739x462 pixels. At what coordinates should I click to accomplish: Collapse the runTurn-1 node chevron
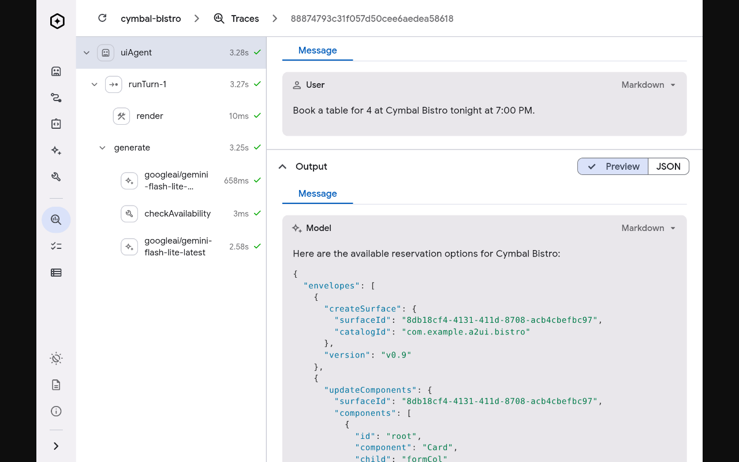click(95, 84)
